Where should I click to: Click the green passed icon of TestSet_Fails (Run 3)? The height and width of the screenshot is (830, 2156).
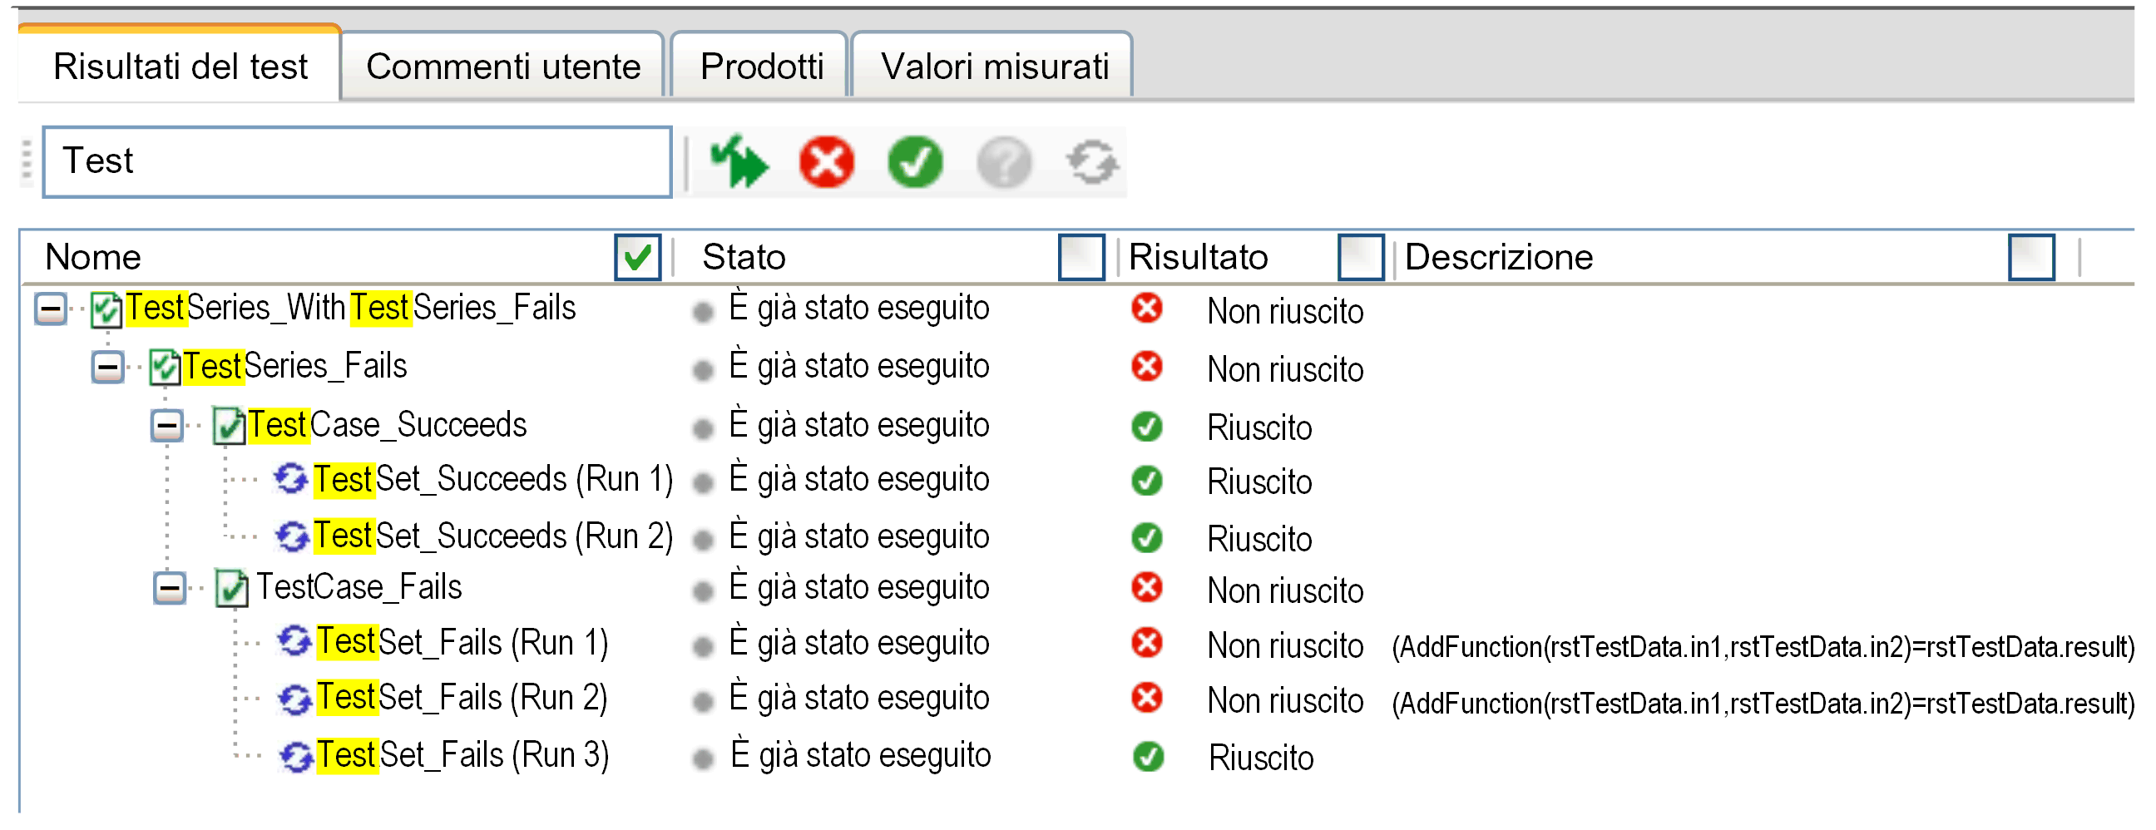tap(1149, 756)
